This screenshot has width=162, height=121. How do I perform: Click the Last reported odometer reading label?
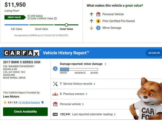point(92,114)
